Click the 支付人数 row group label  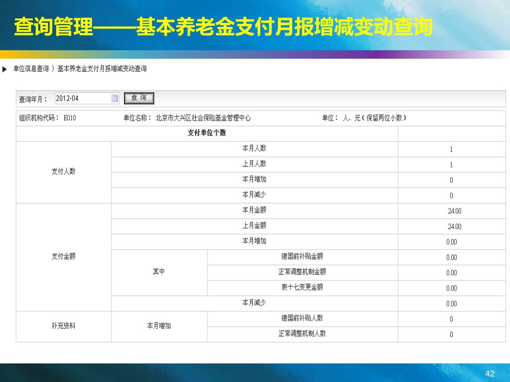[x=63, y=172]
